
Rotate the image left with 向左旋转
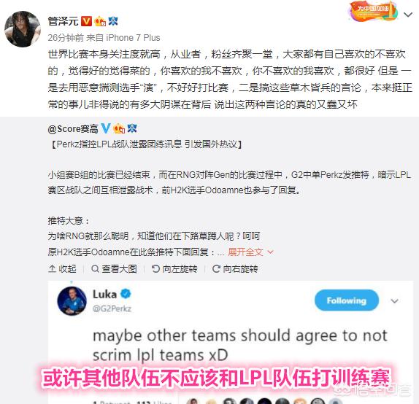(x=174, y=268)
